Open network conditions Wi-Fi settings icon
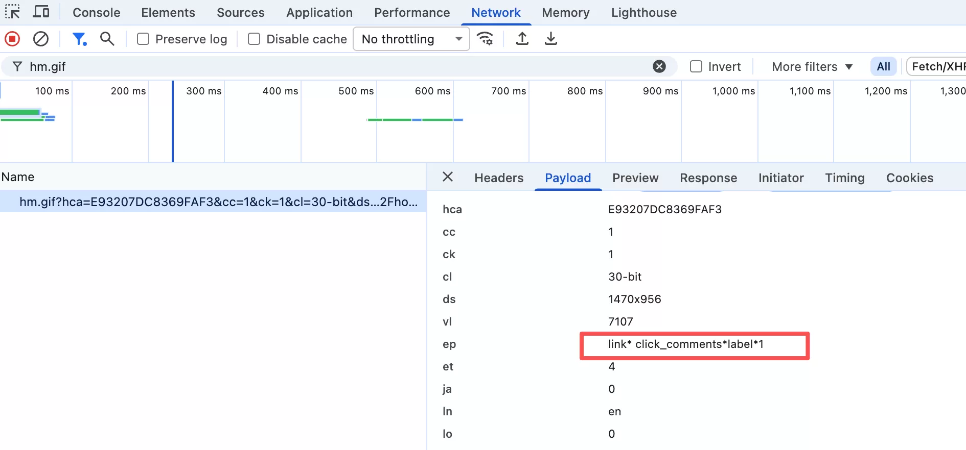 tap(485, 39)
